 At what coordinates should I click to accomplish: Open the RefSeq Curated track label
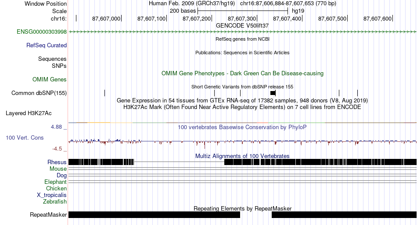[47, 46]
